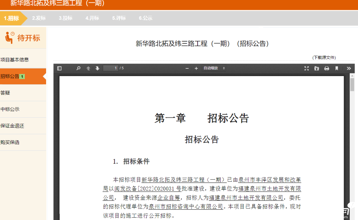
Task: Click the 下载源文件 download link
Action: [x=324, y=58]
